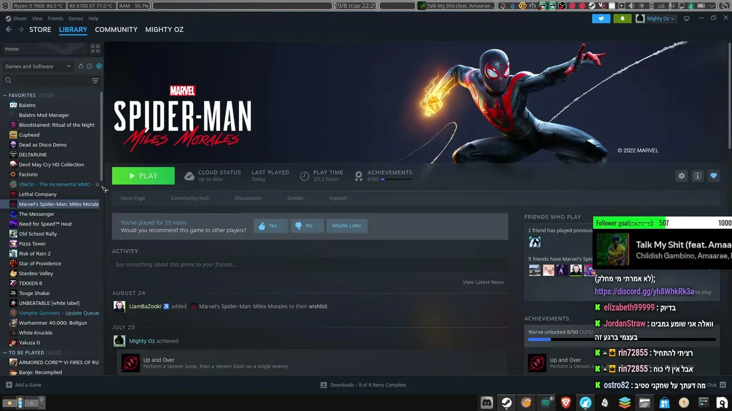
Task: Click the 6/50 unlocked progress bar
Action: click(622, 340)
